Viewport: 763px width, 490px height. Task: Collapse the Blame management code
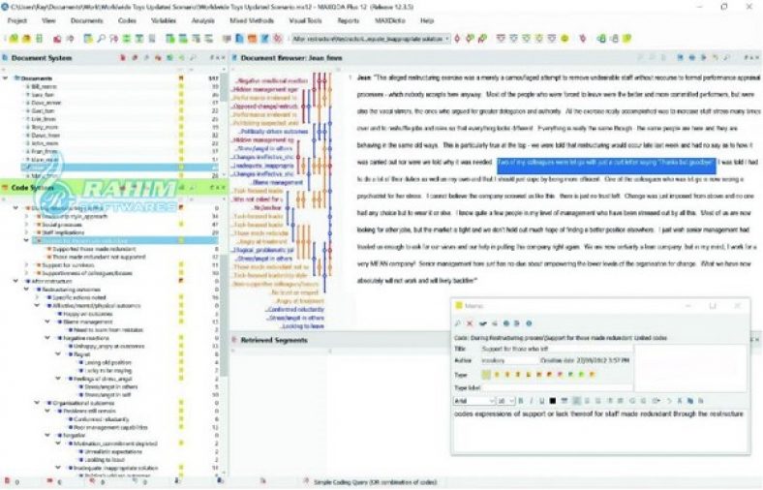tap(47, 322)
